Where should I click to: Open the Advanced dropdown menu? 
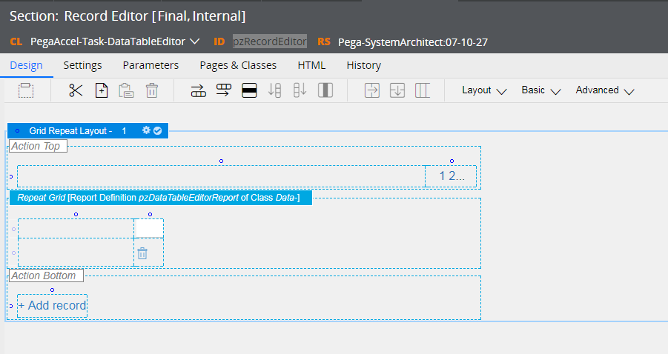[604, 90]
